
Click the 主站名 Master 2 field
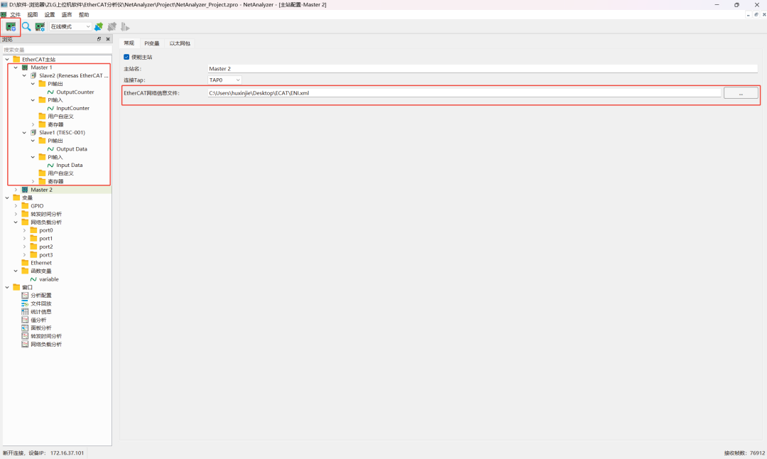coord(483,68)
